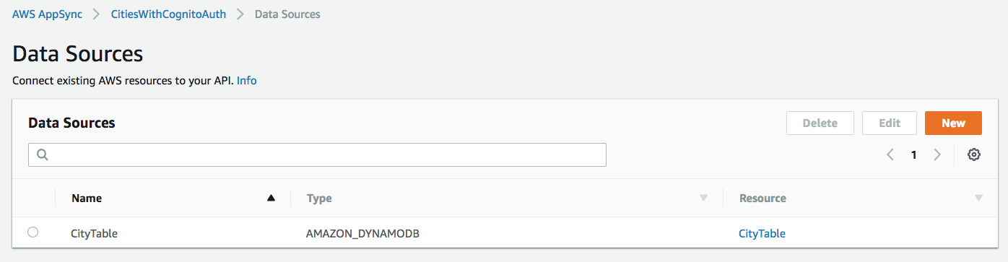Click the Type column sort arrow

703,198
